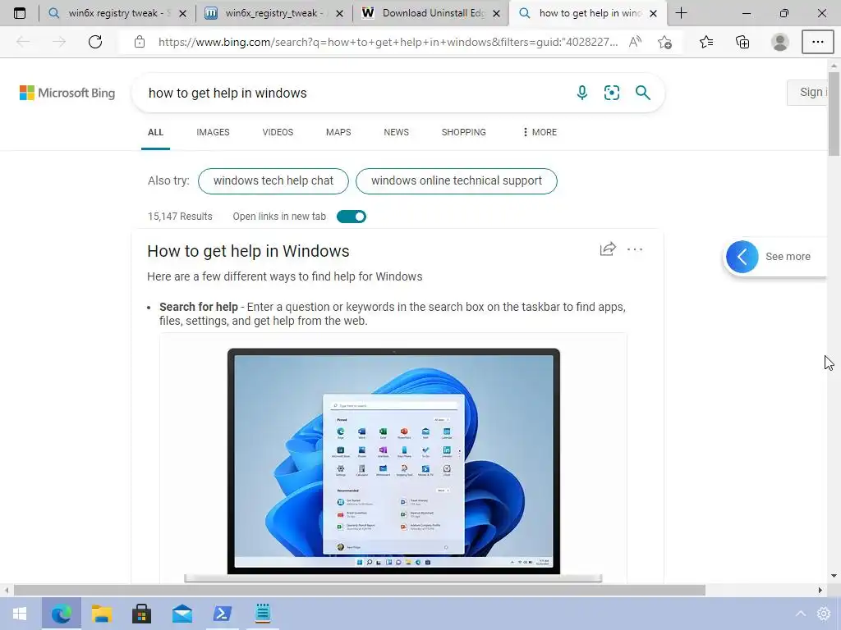Switch to IMAGES results
This screenshot has height=630, width=841.
(x=213, y=132)
